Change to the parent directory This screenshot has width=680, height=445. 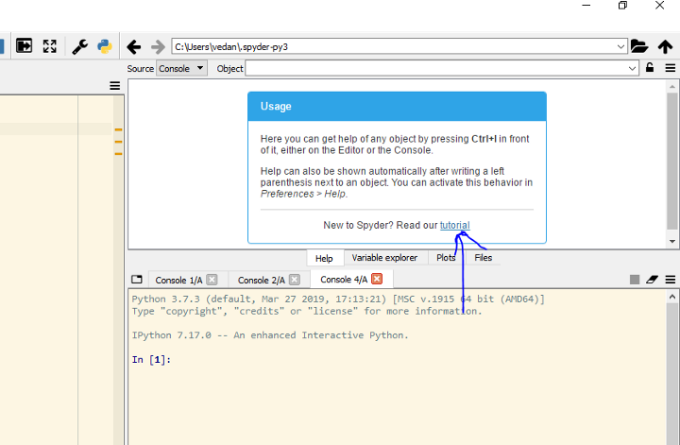click(x=665, y=46)
